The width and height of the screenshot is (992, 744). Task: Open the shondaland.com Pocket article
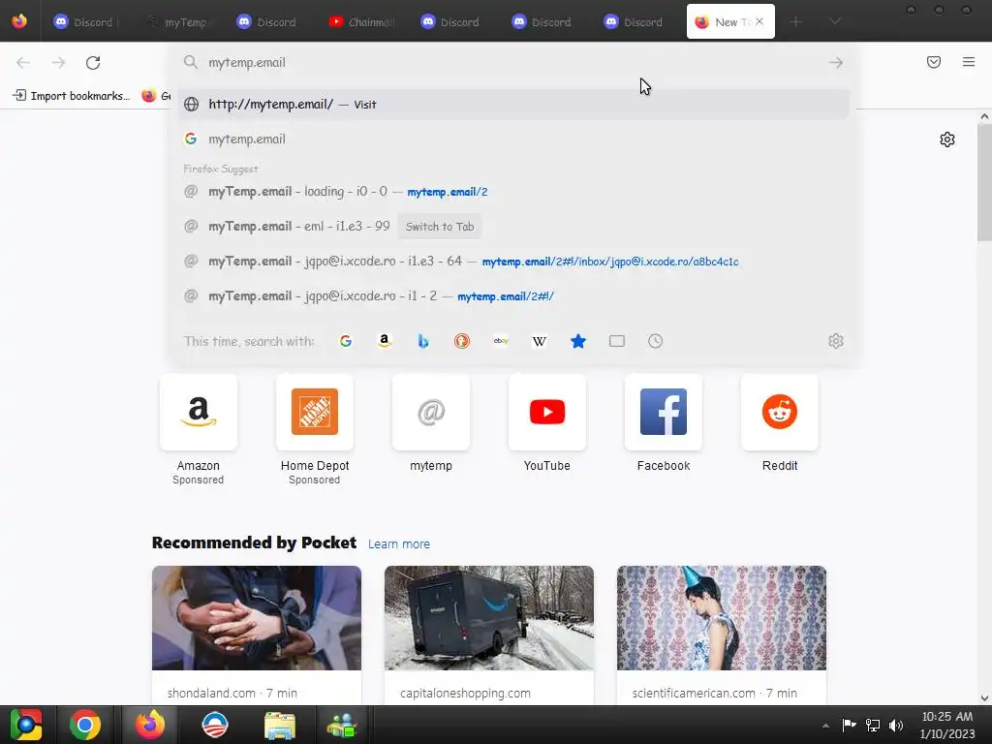tap(256, 635)
